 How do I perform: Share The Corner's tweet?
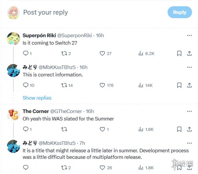[x=189, y=129]
